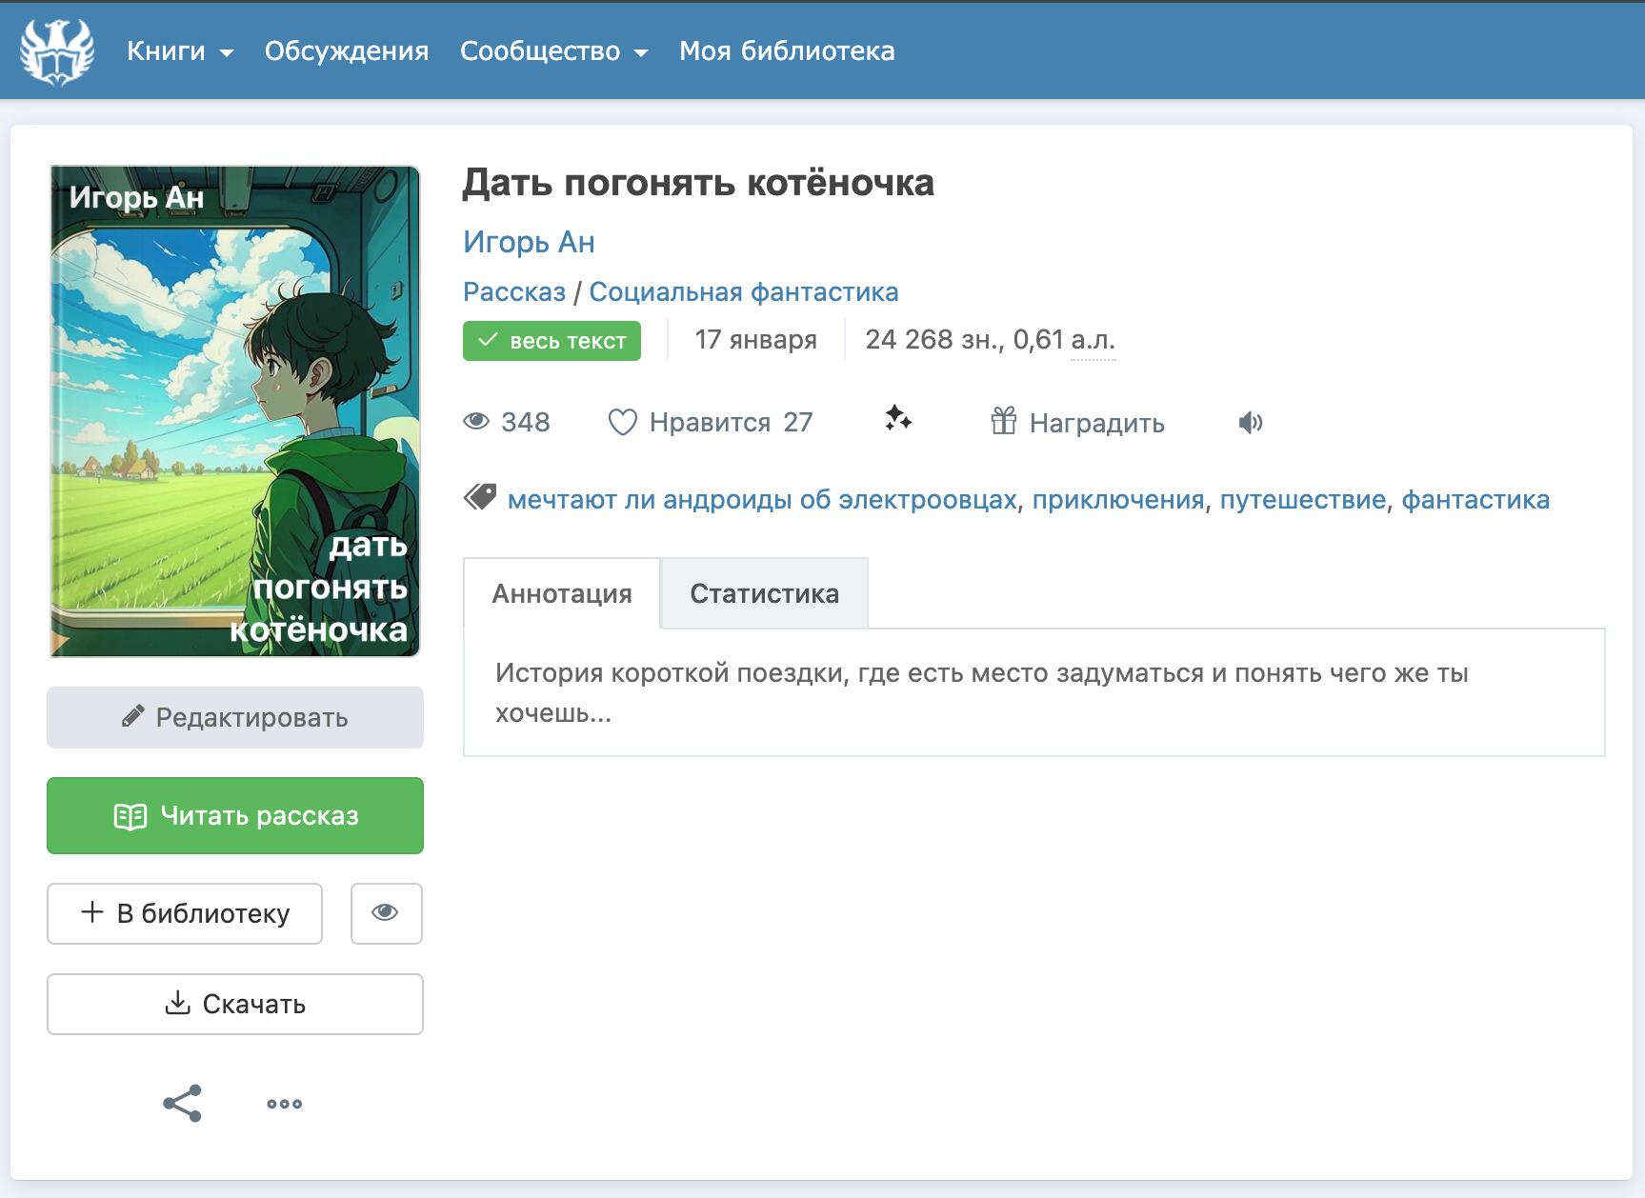Open the Социальная фантастика genre link
The image size is (1645, 1198).
tap(743, 291)
